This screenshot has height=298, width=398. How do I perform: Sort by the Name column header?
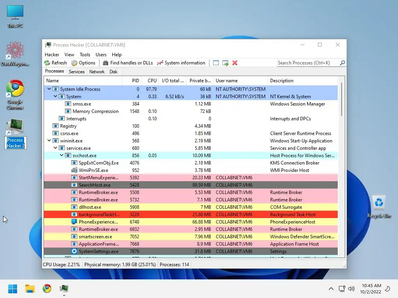pos(83,81)
